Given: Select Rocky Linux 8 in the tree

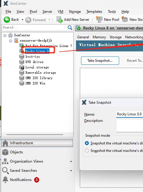Looking at the screenshot, I should coord(37,51).
